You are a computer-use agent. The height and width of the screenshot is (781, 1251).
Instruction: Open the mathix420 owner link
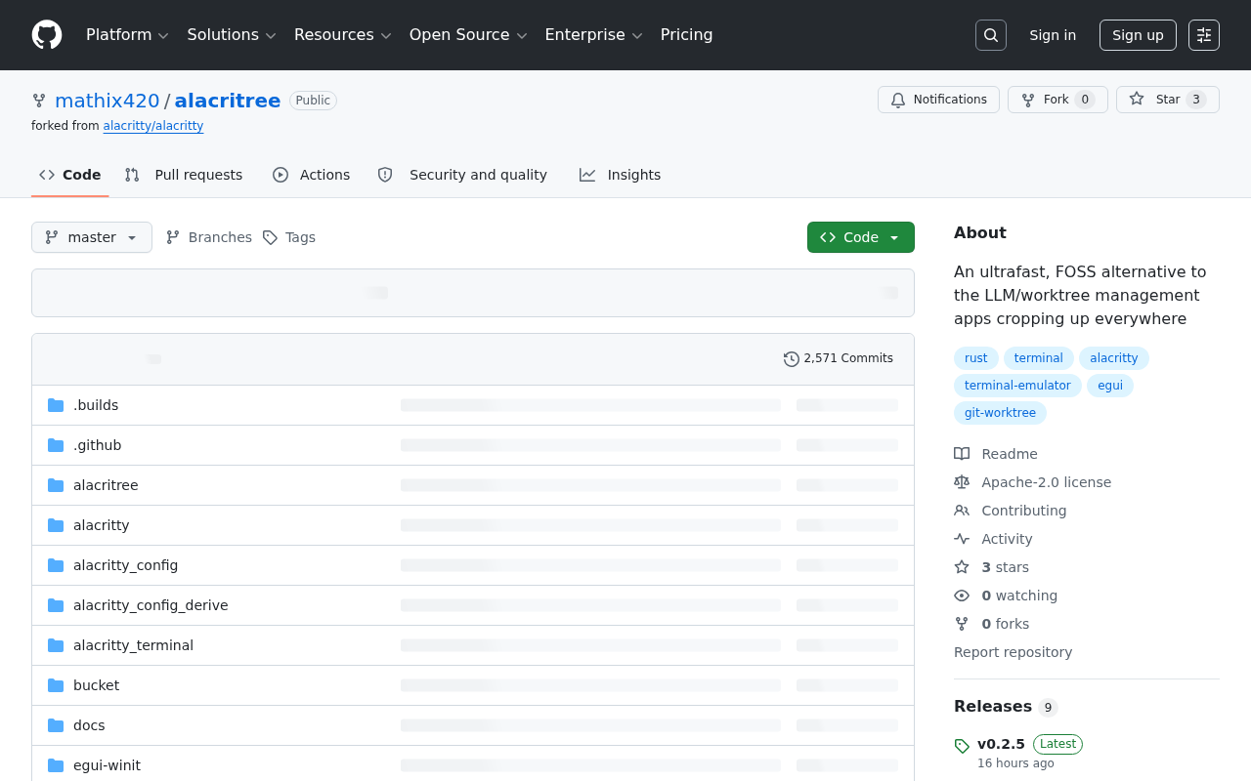[x=108, y=101]
